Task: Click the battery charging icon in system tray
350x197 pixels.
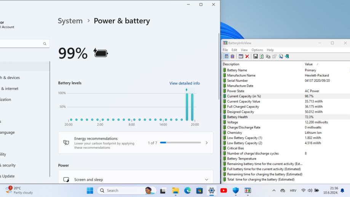Action: 316,190
